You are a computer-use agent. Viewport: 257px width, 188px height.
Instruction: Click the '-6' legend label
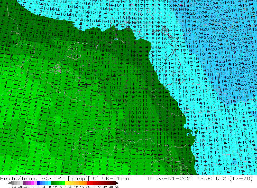pos(60,187)
